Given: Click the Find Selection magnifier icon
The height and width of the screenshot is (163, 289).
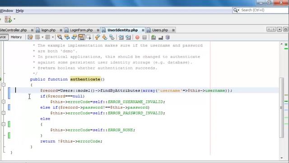Looking at the screenshot, I should 60,37.
